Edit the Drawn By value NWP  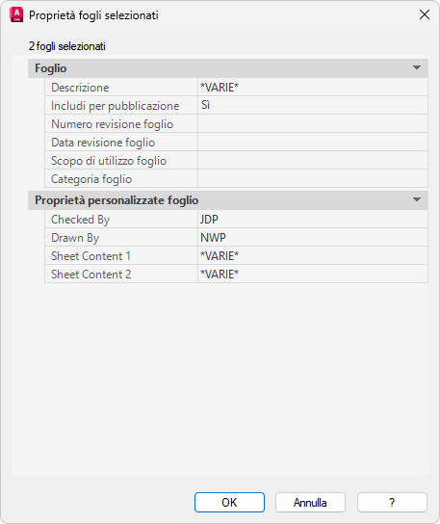(313, 238)
